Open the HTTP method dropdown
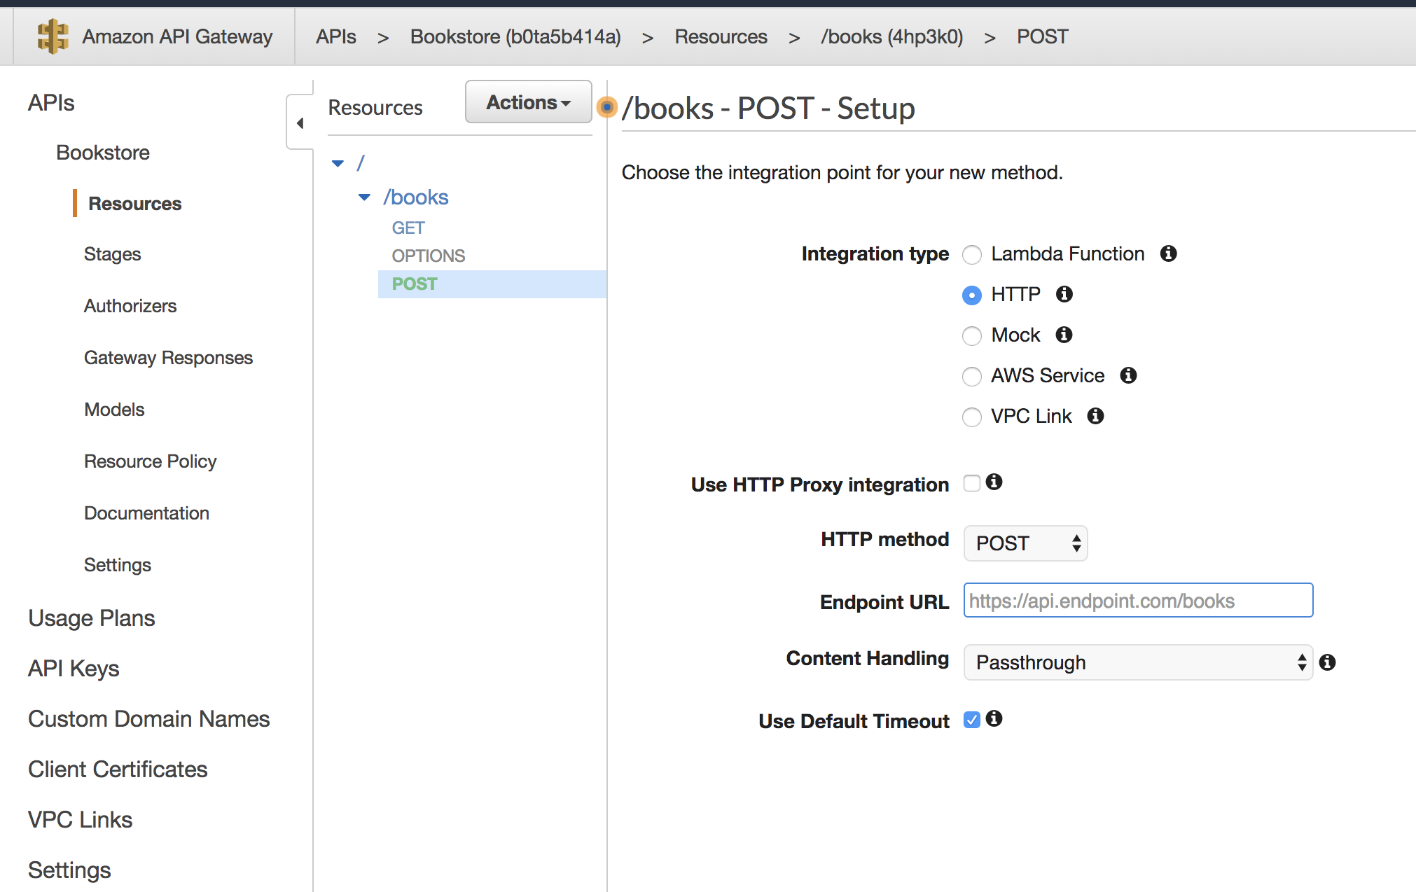Screen dimensions: 1416x892 coord(1025,543)
